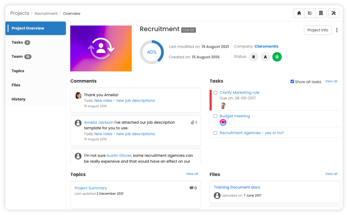
Task: Click the uploader avatar on Training Document.docx
Action: click(x=216, y=196)
